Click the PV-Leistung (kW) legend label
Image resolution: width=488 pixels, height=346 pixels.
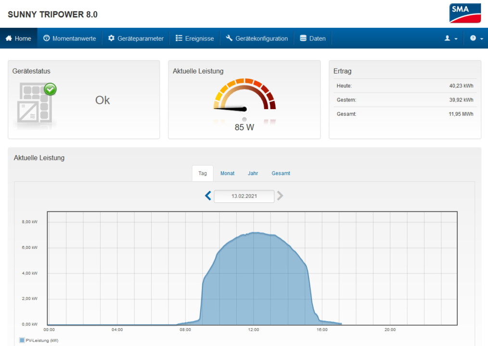[x=42, y=340]
